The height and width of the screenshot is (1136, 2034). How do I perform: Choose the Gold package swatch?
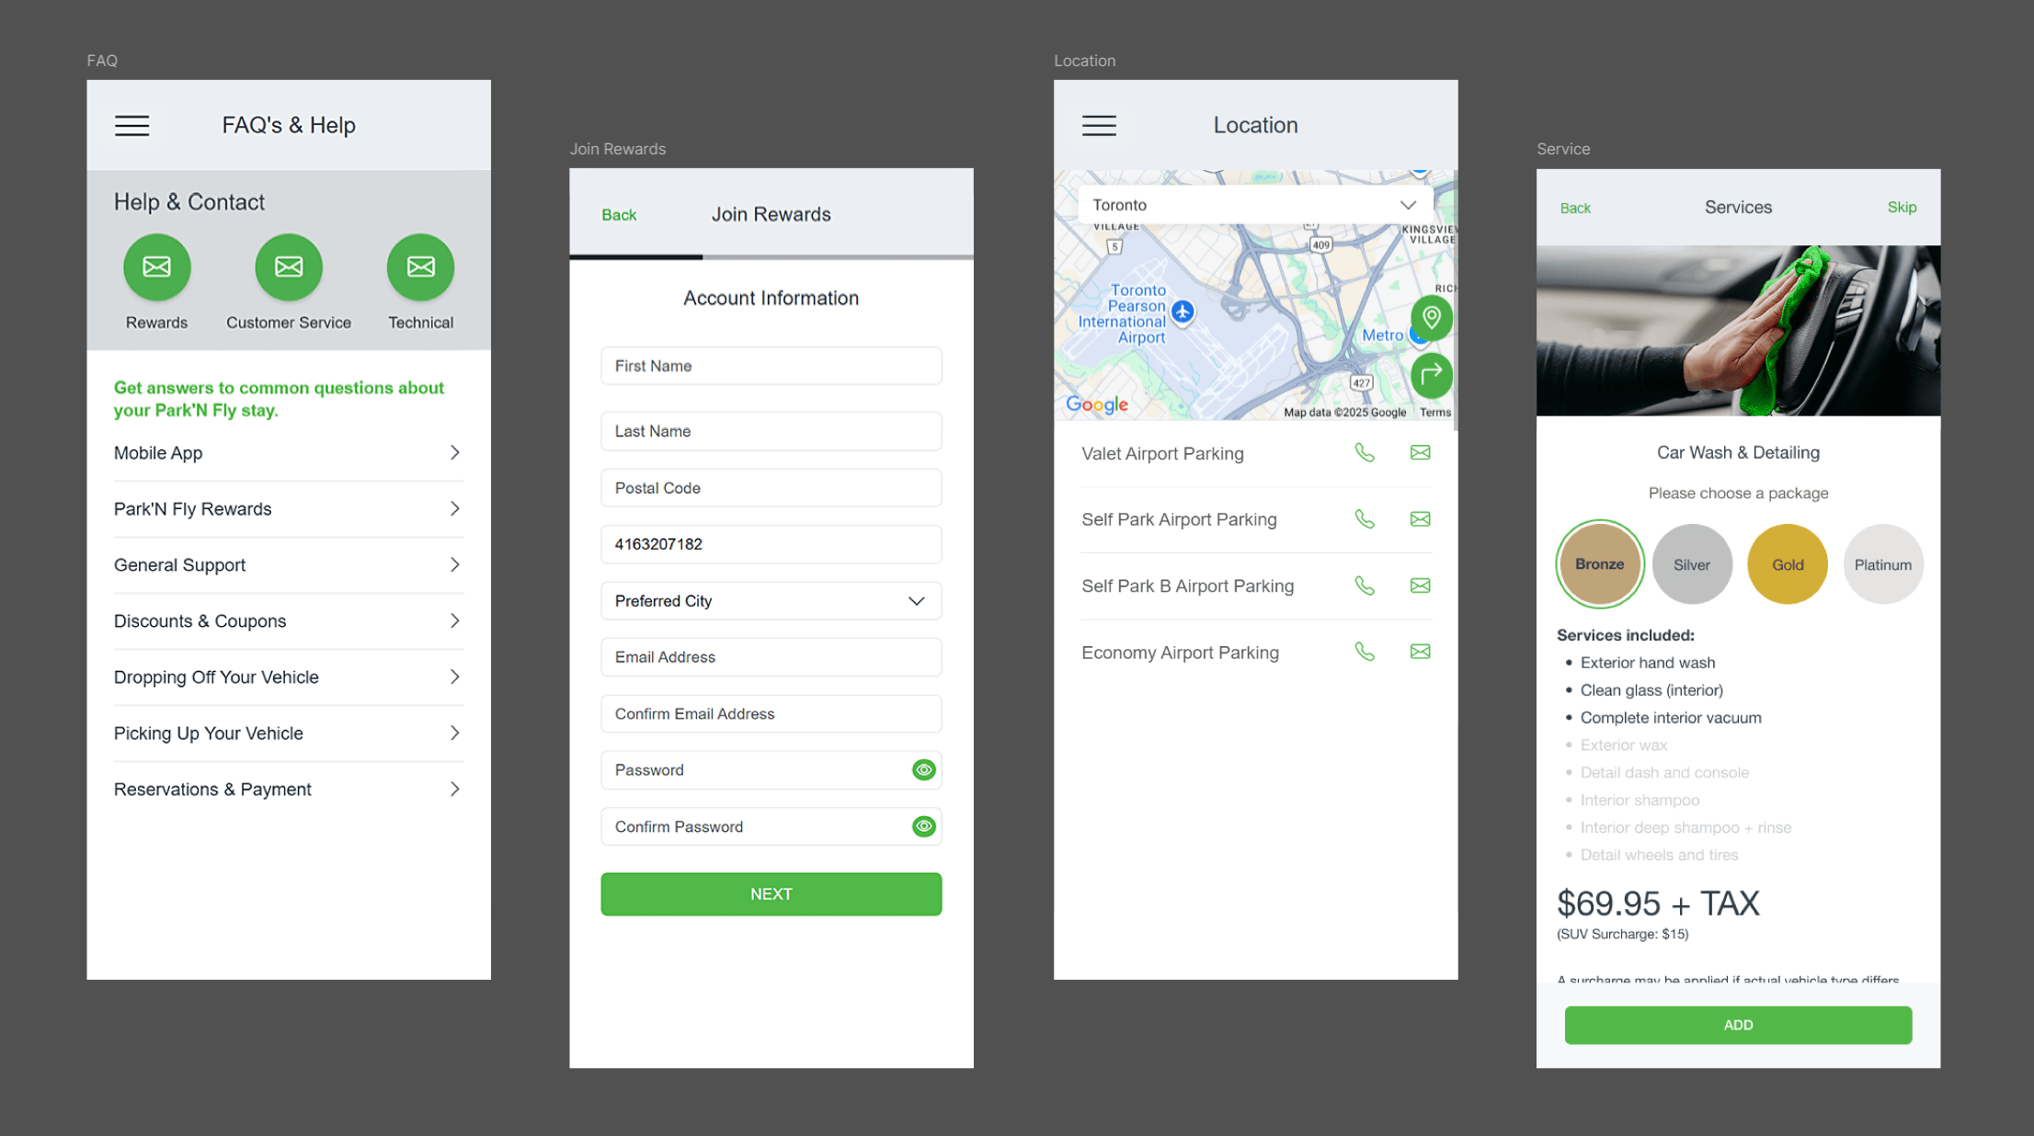pos(1787,564)
